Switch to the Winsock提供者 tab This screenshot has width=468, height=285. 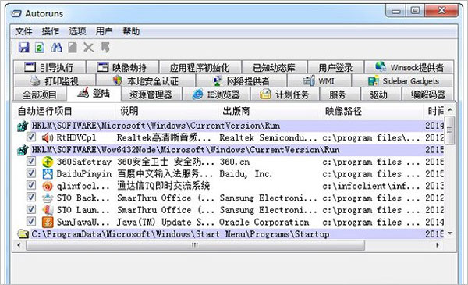(x=409, y=67)
